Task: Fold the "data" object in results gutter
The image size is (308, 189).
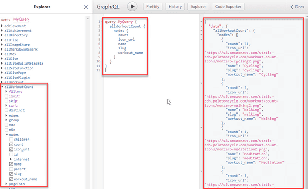Action: 202,26
